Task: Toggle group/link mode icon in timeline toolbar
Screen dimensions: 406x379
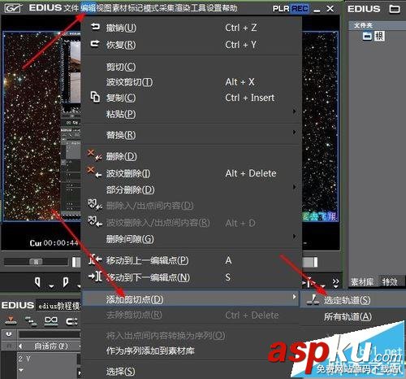Action: point(51,321)
